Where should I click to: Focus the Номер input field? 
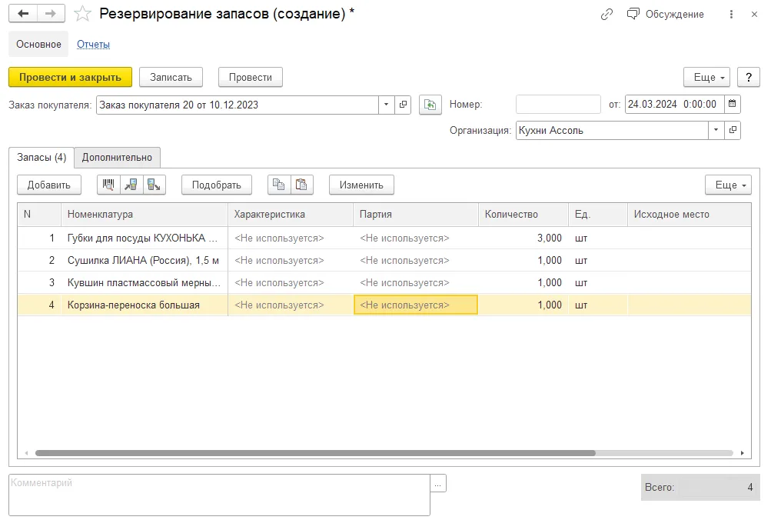click(x=558, y=105)
